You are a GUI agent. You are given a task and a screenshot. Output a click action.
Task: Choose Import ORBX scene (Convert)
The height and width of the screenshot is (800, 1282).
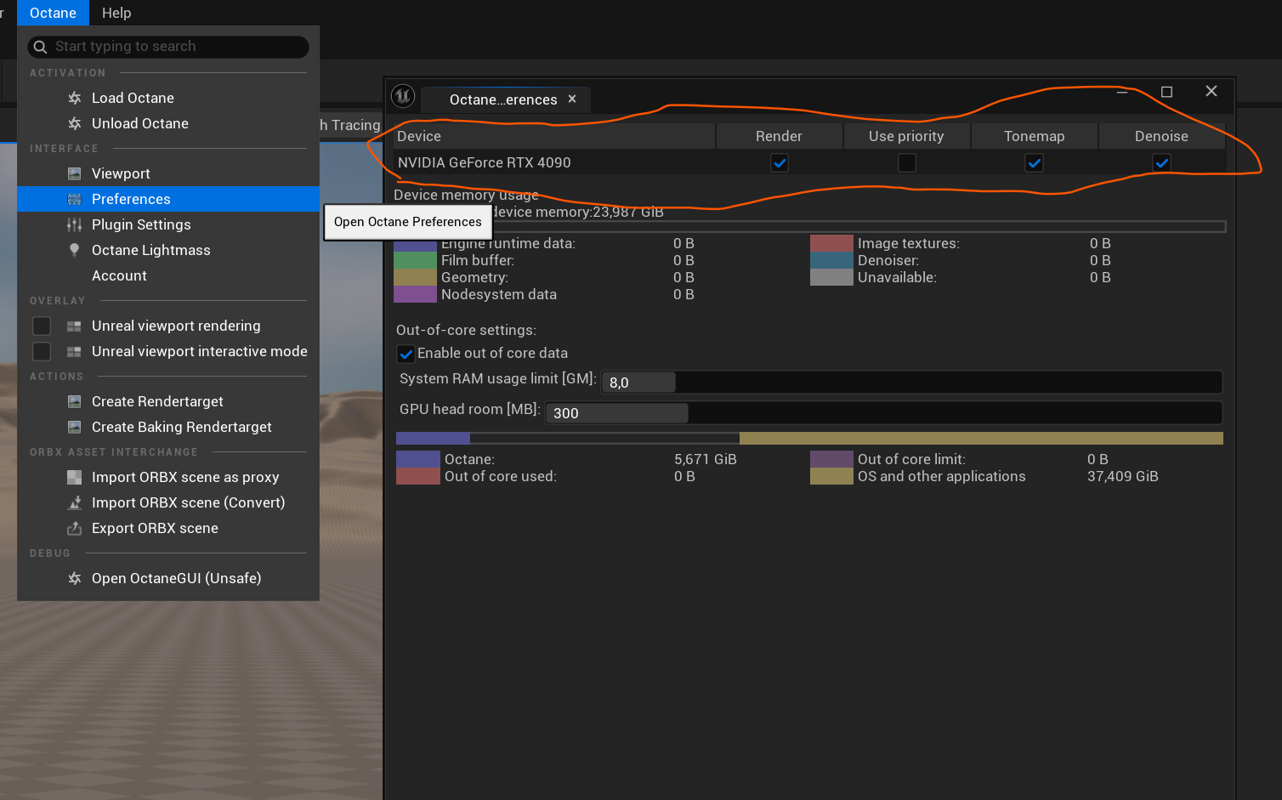pyautogui.click(x=168, y=502)
